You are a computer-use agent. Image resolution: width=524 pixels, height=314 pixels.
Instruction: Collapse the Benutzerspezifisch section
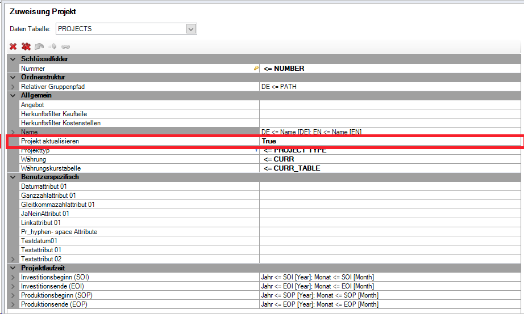(13, 177)
